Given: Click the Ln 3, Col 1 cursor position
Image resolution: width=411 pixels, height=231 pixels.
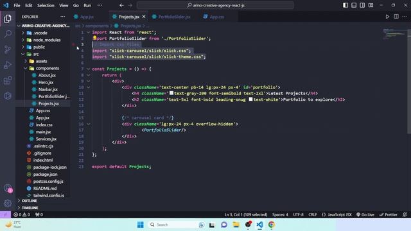Looking at the screenshot, I should (245, 214).
